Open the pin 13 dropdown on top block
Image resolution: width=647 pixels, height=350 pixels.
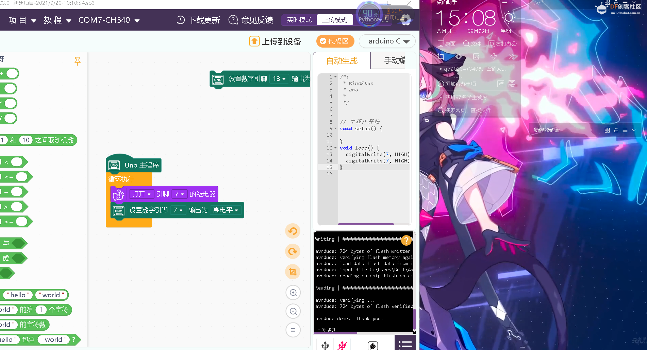point(279,78)
